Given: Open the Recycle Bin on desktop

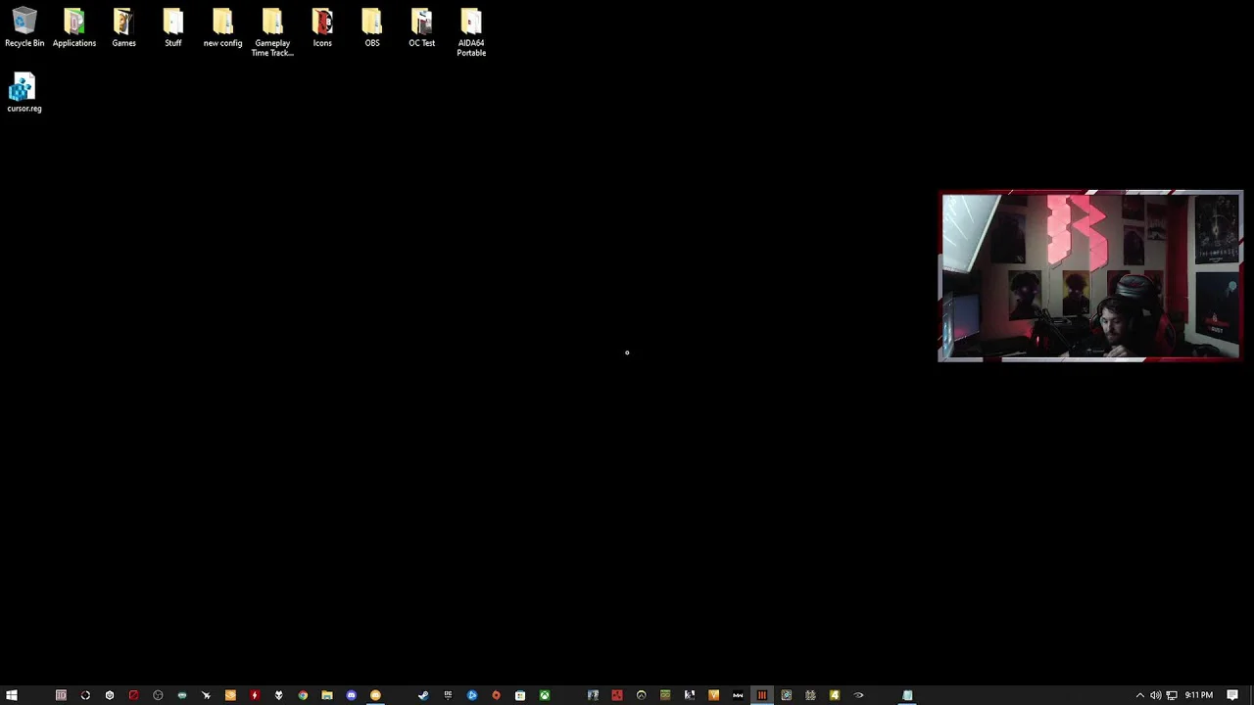Looking at the screenshot, I should click(x=24, y=27).
